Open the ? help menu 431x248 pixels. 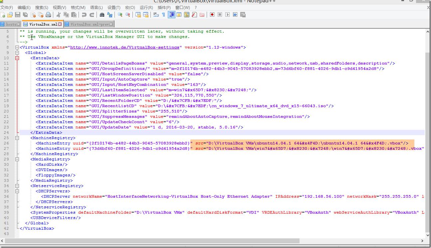[x=195, y=7]
